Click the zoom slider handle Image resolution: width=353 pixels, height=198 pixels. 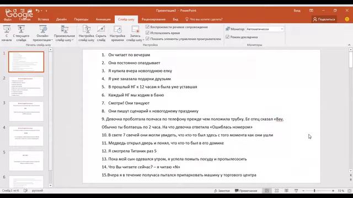tap(314, 191)
